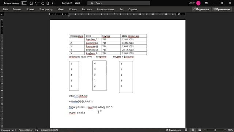The image size is (234, 132).
Task: Switch to the Главная tab
Action: 17,9
